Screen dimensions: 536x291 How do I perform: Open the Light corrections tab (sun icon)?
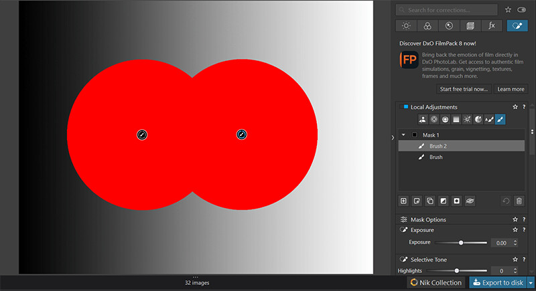pyautogui.click(x=406, y=26)
